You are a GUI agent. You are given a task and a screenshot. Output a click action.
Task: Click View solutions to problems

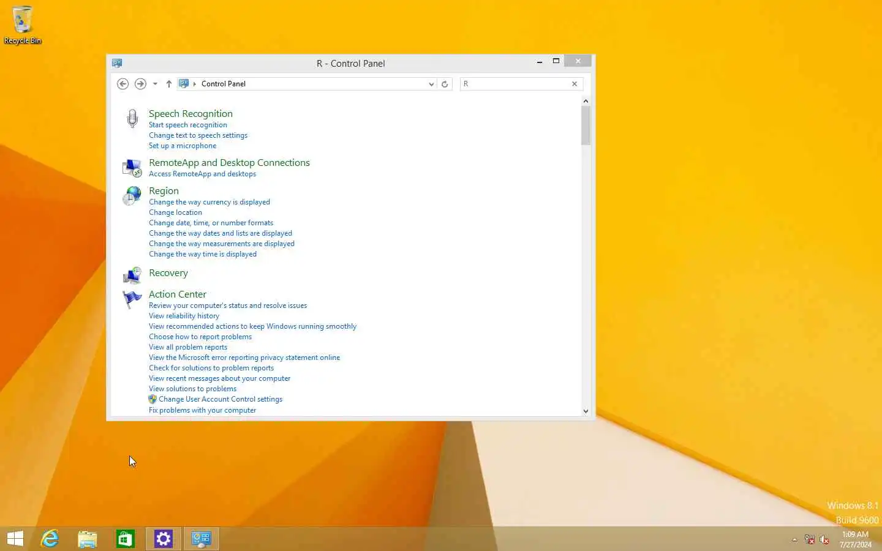point(192,389)
